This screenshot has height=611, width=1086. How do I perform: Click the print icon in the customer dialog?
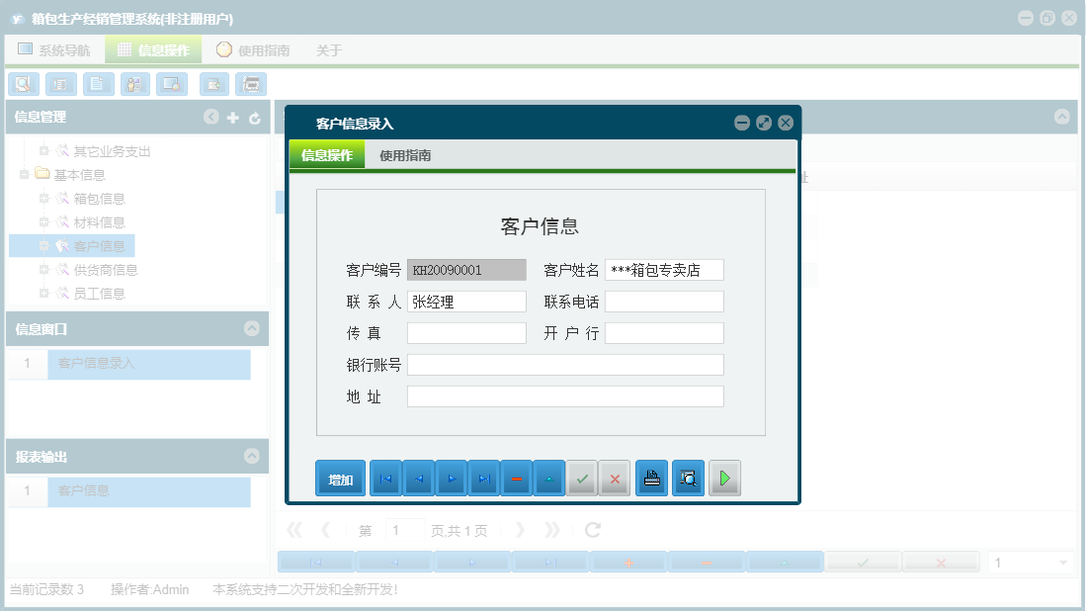(x=651, y=478)
